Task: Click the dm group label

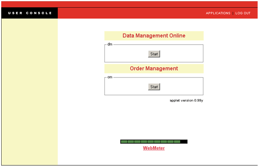Action: coord(110,44)
